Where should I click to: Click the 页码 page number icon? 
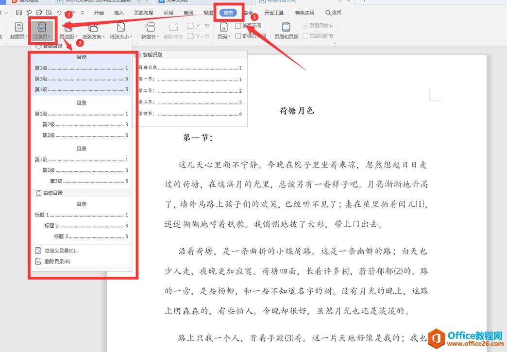(x=224, y=27)
